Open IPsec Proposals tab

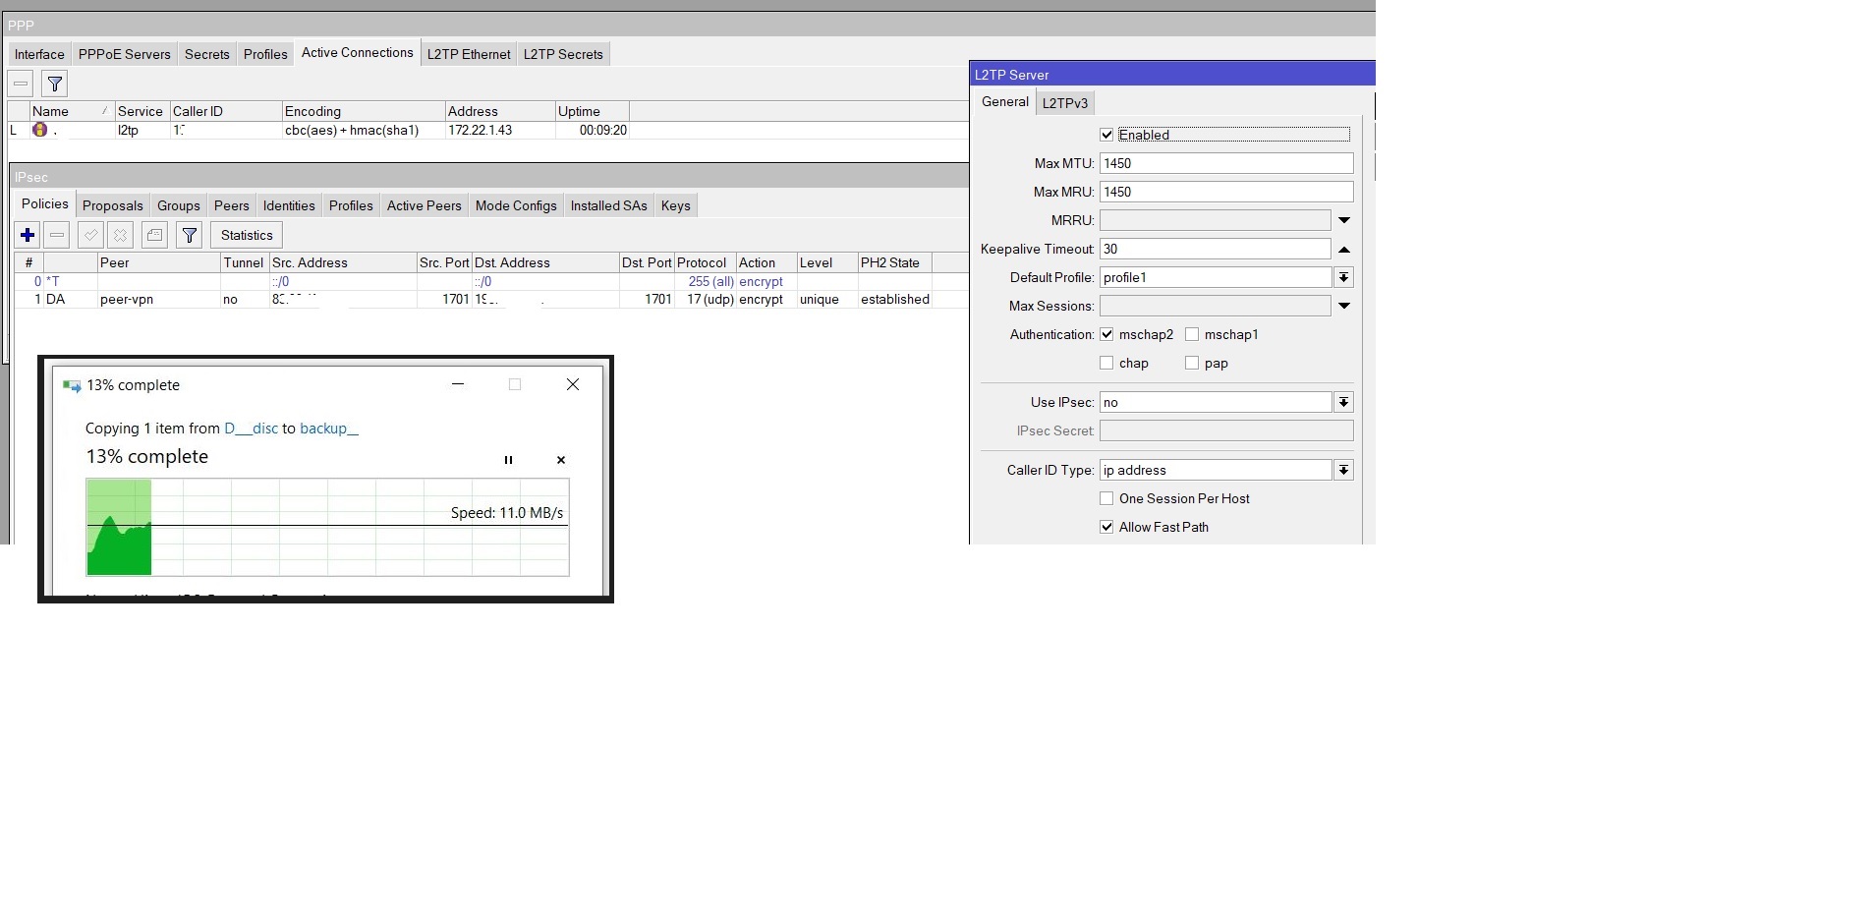point(113,205)
